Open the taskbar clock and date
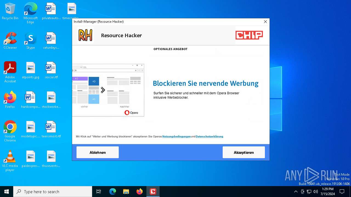The image size is (351, 197). pyautogui.click(x=328, y=192)
